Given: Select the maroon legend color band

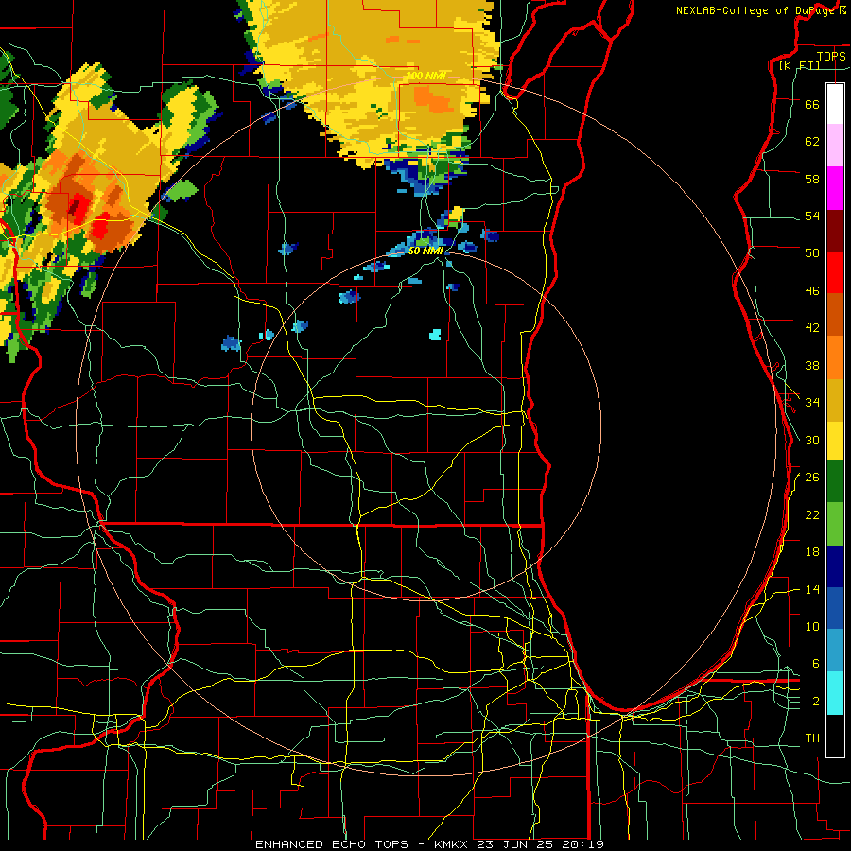Looking at the screenshot, I should coord(835,230).
